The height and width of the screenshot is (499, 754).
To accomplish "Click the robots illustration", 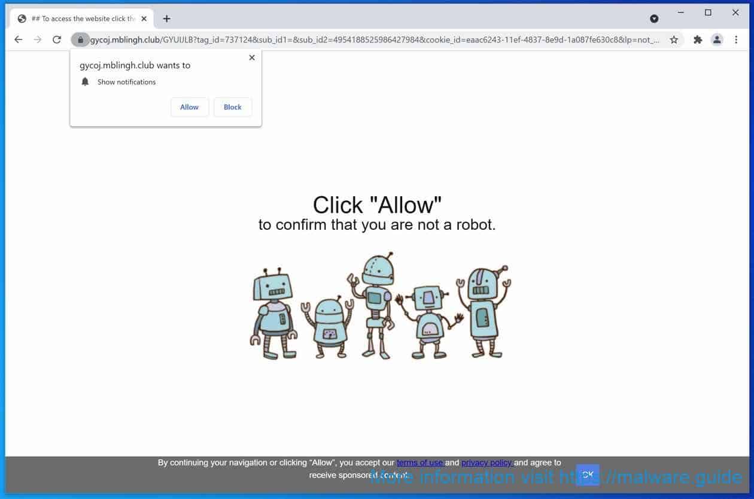I will pos(381,306).
